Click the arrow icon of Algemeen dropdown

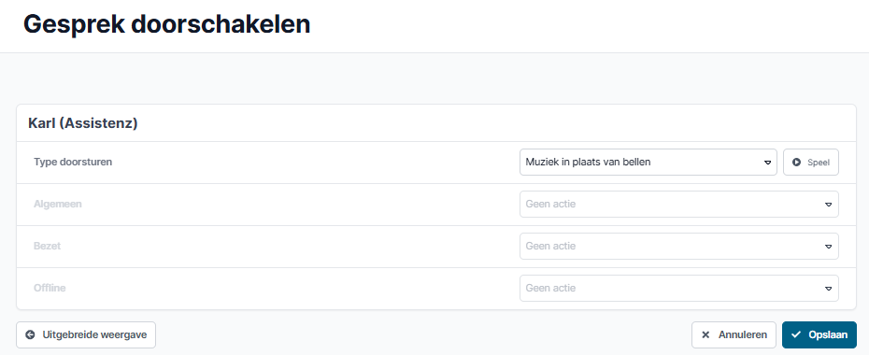[829, 205]
